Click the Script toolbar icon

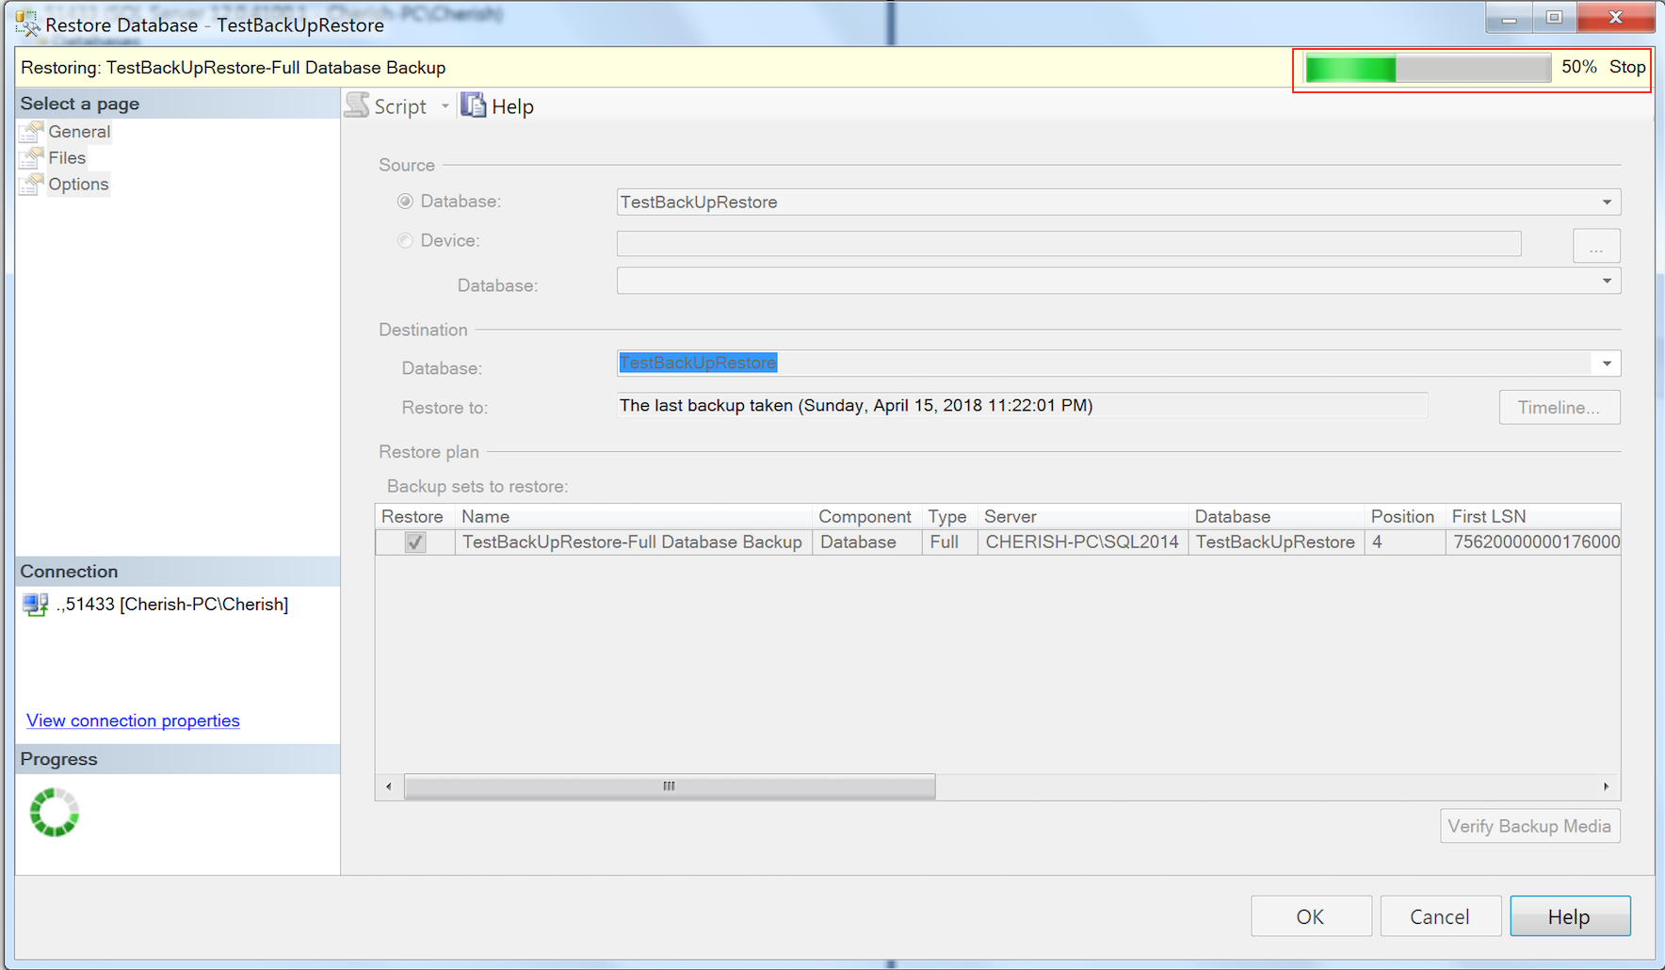click(357, 105)
